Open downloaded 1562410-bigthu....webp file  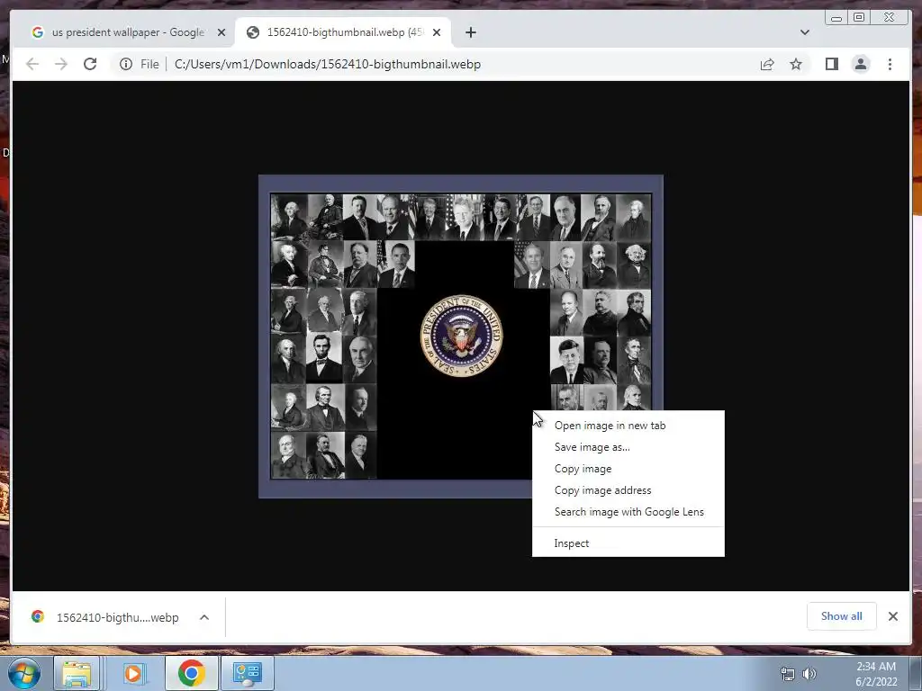pos(117,617)
